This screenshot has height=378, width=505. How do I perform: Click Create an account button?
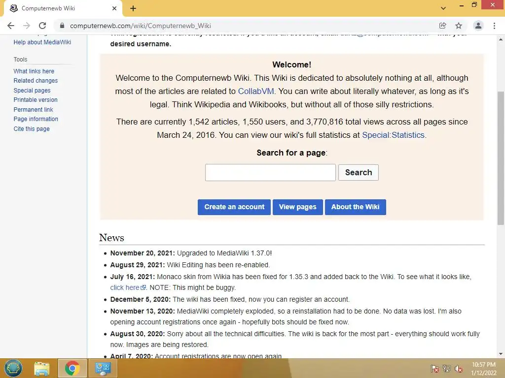(x=234, y=207)
